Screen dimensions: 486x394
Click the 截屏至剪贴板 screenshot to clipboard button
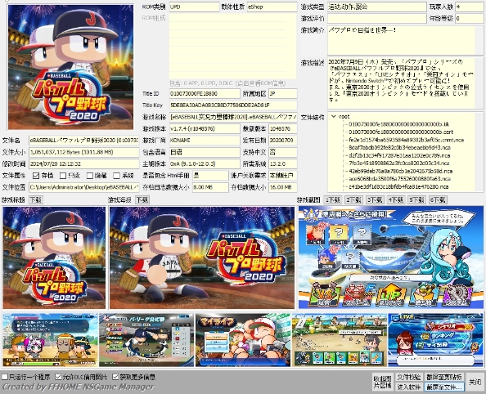tap(444, 377)
